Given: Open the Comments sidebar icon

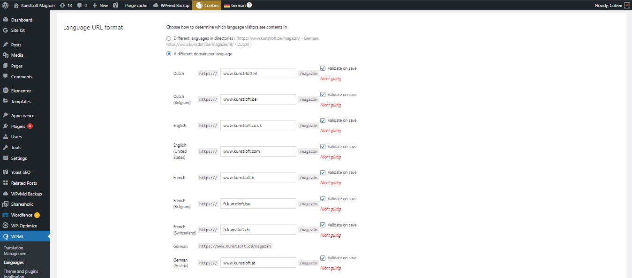Looking at the screenshot, I should coord(6,76).
